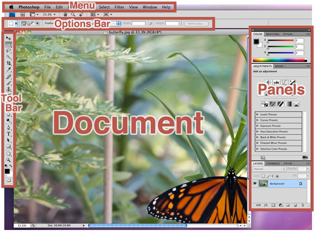Enable Subtract from Selection mode
This screenshot has height=234, width=316.
pos(33,23)
